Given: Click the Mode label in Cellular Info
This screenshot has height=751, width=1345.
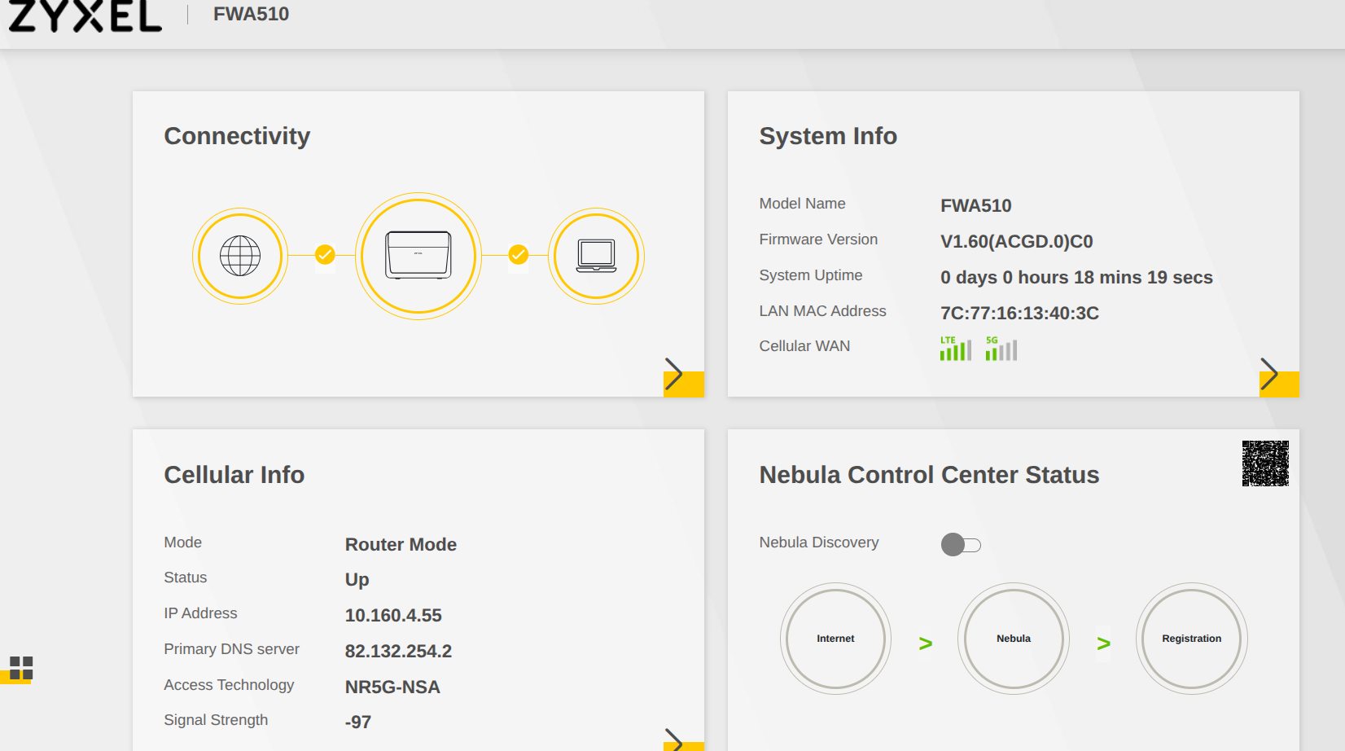Looking at the screenshot, I should pyautogui.click(x=182, y=542).
